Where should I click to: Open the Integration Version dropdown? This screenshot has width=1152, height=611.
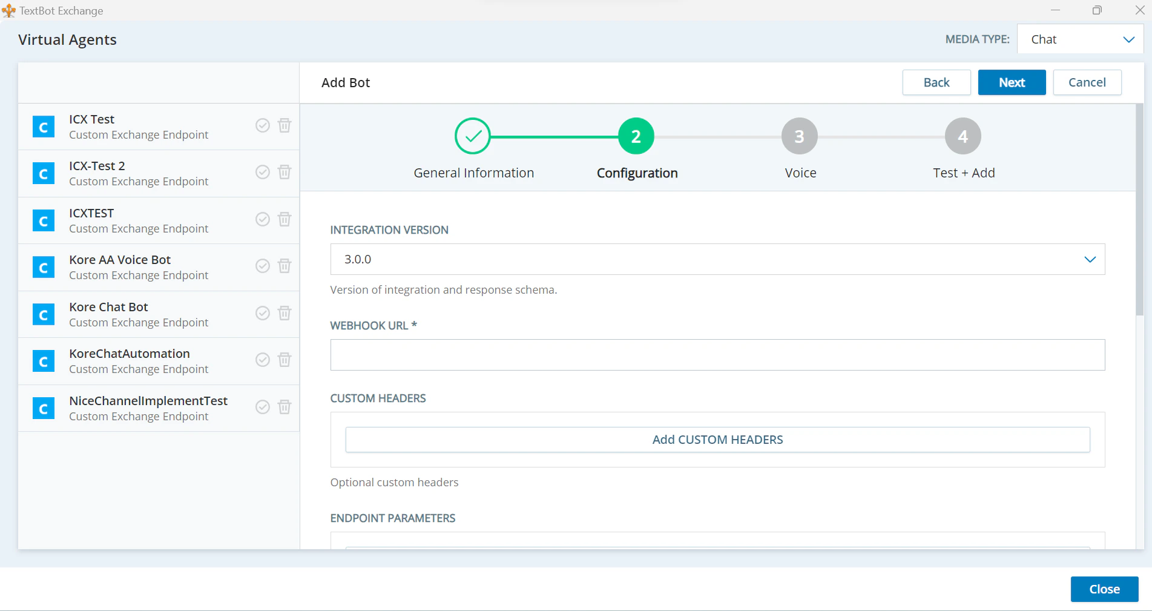click(1090, 259)
